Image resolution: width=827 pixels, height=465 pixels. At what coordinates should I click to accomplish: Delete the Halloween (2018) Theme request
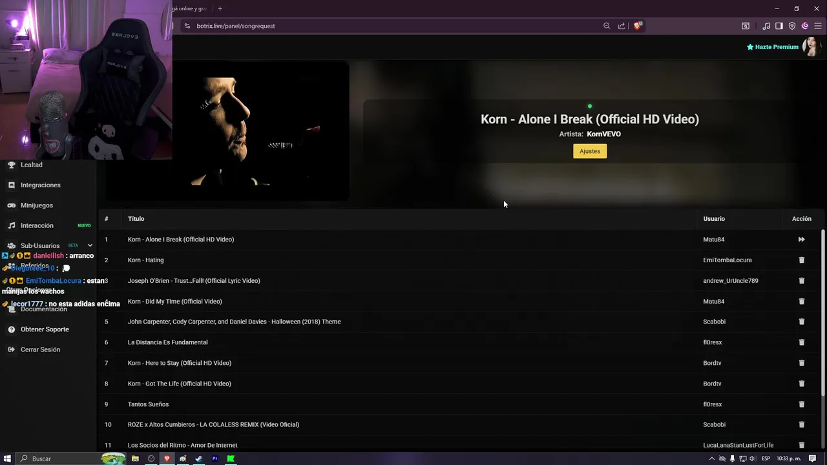(802, 322)
